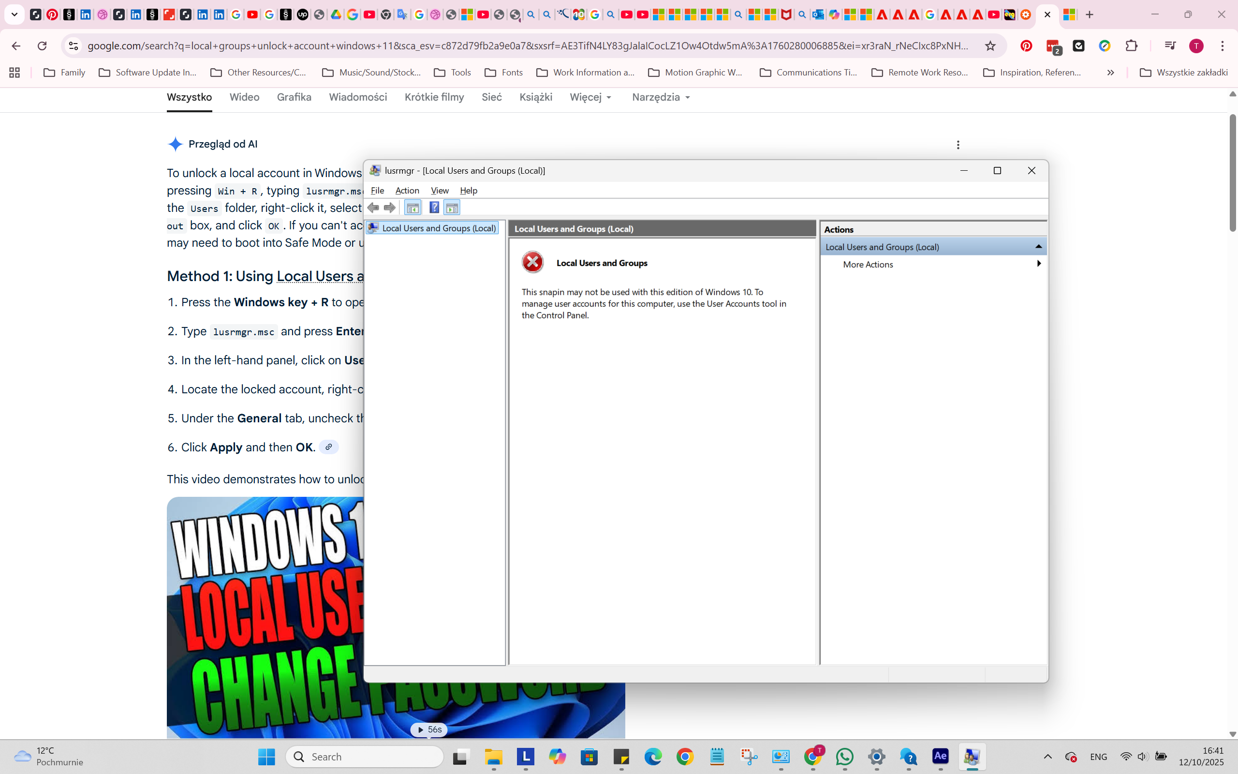1238x774 pixels.
Task: Open Chrome Extensions puzzle icon
Action: coord(1132,46)
